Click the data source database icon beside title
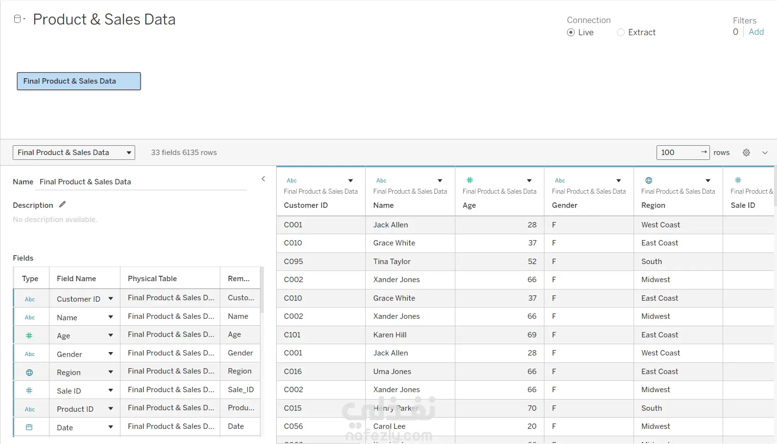The width and height of the screenshot is (777, 444). point(18,19)
